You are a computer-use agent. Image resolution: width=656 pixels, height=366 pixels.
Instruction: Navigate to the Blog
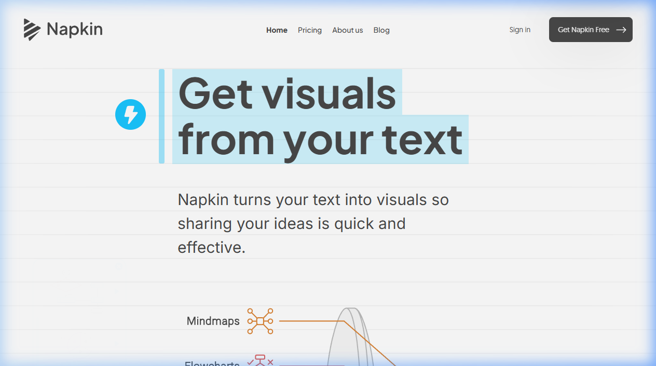[x=381, y=30]
